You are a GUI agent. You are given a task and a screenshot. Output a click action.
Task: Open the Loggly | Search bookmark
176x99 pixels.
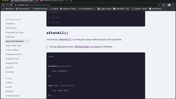[x=105, y=9]
